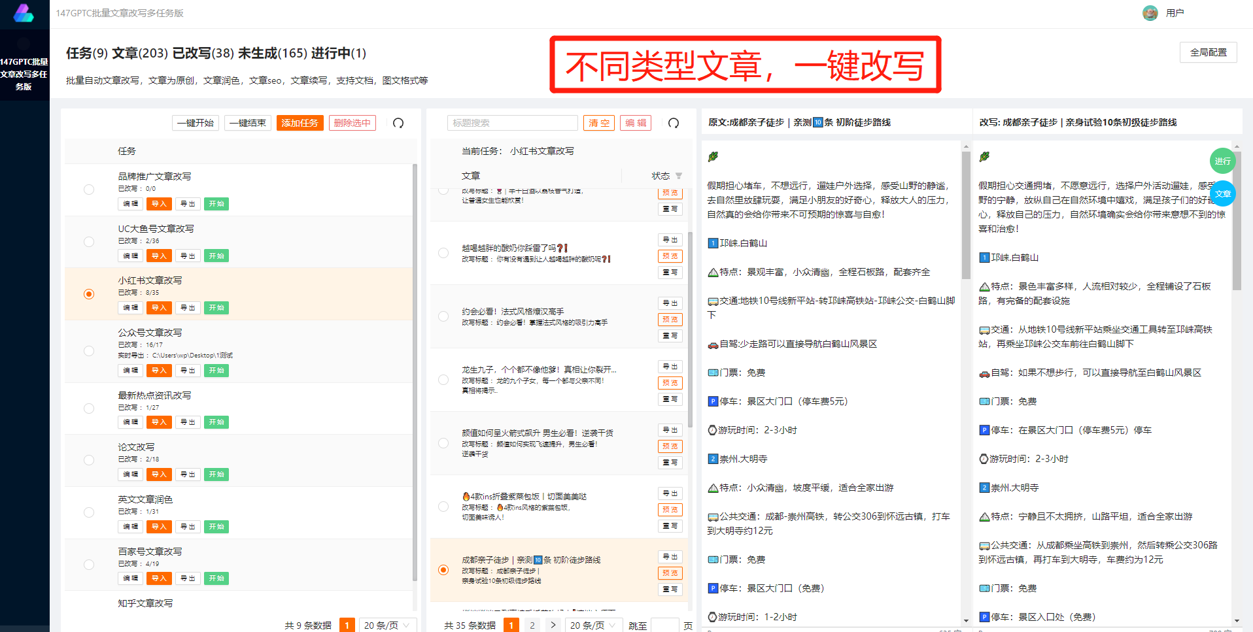1253x632 pixels.
Task: Click page 2 in the article list pagination
Action: tap(532, 625)
